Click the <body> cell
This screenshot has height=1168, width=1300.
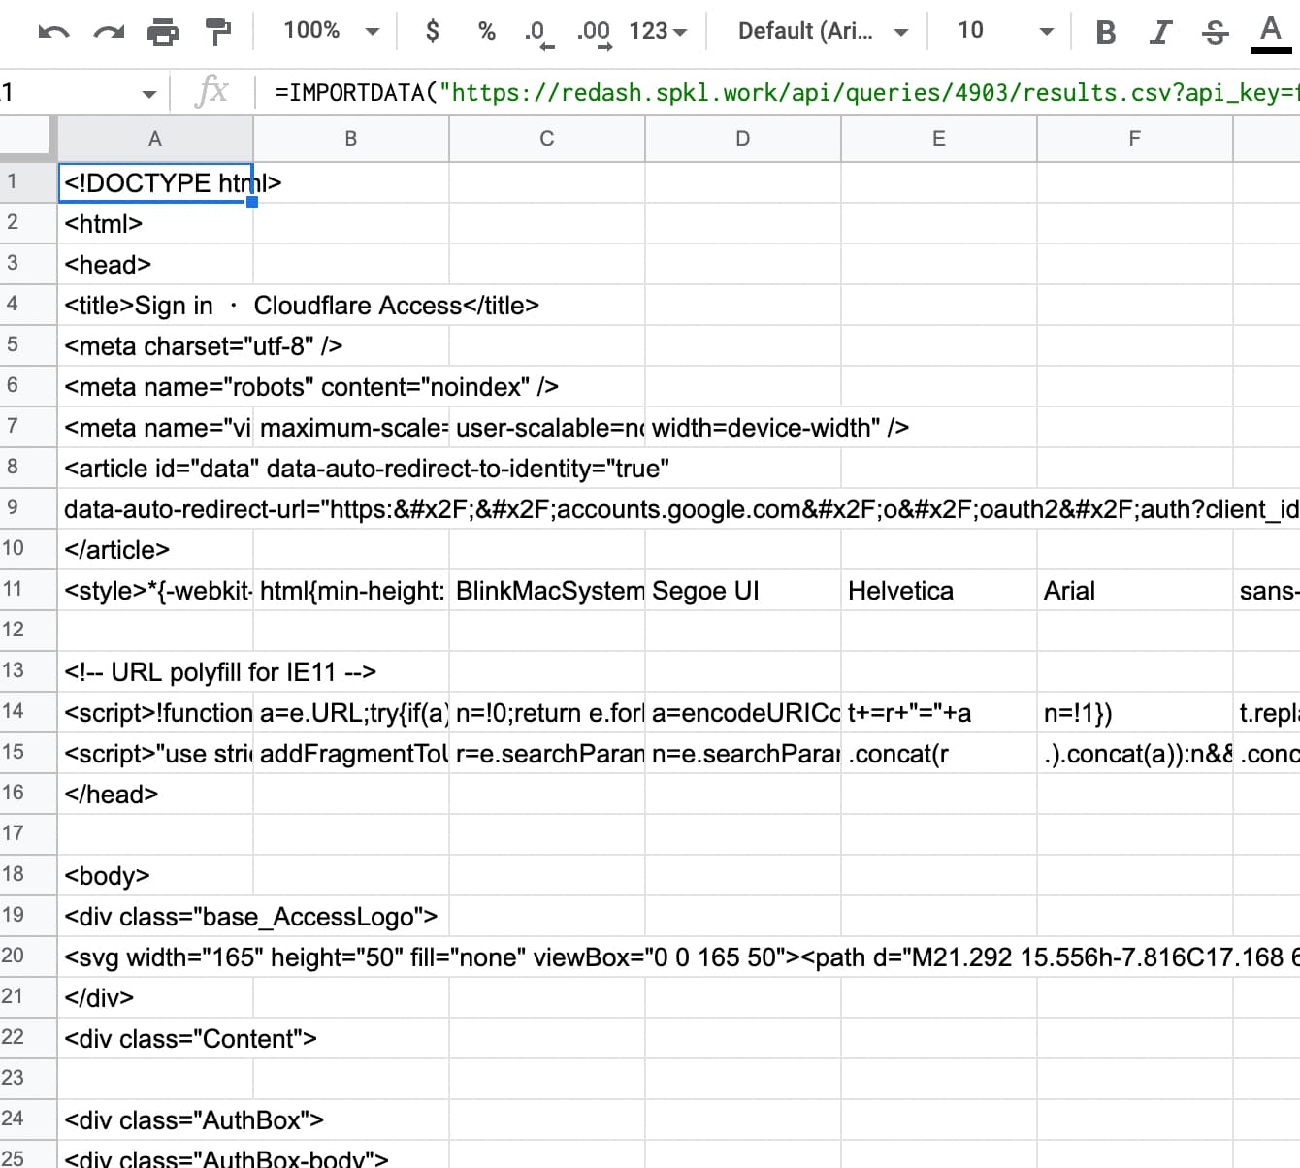(155, 876)
